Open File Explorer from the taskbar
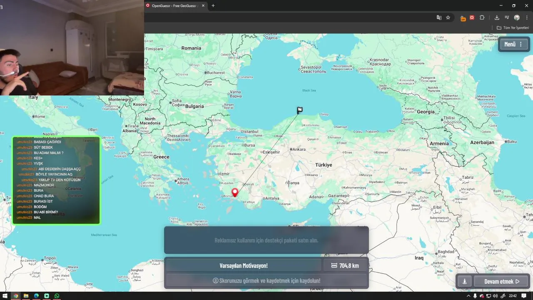Screen dimensions: 533x300 (26, 296)
